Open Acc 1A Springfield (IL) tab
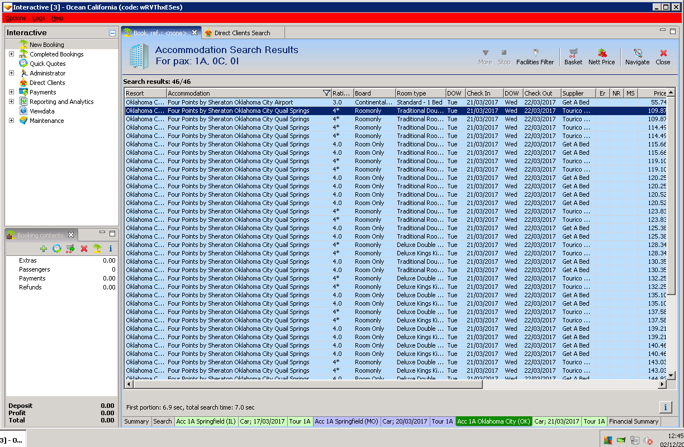The image size is (684, 447). (206, 421)
